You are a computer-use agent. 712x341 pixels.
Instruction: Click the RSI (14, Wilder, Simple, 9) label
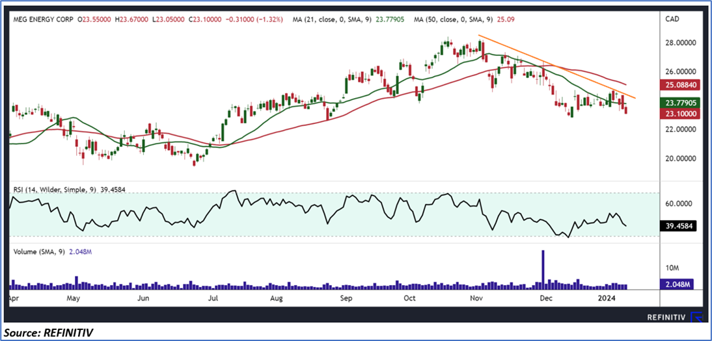56,190
